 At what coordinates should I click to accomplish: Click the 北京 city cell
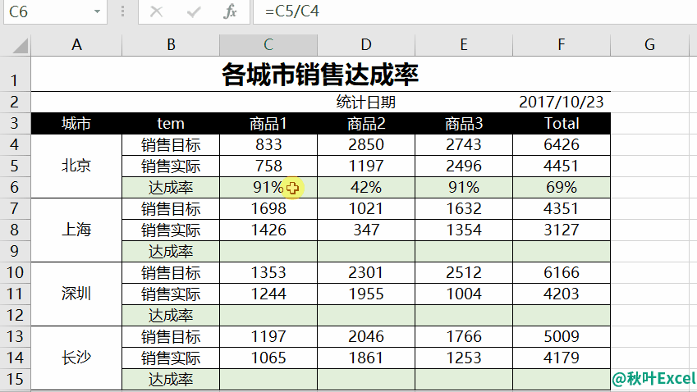click(x=76, y=166)
